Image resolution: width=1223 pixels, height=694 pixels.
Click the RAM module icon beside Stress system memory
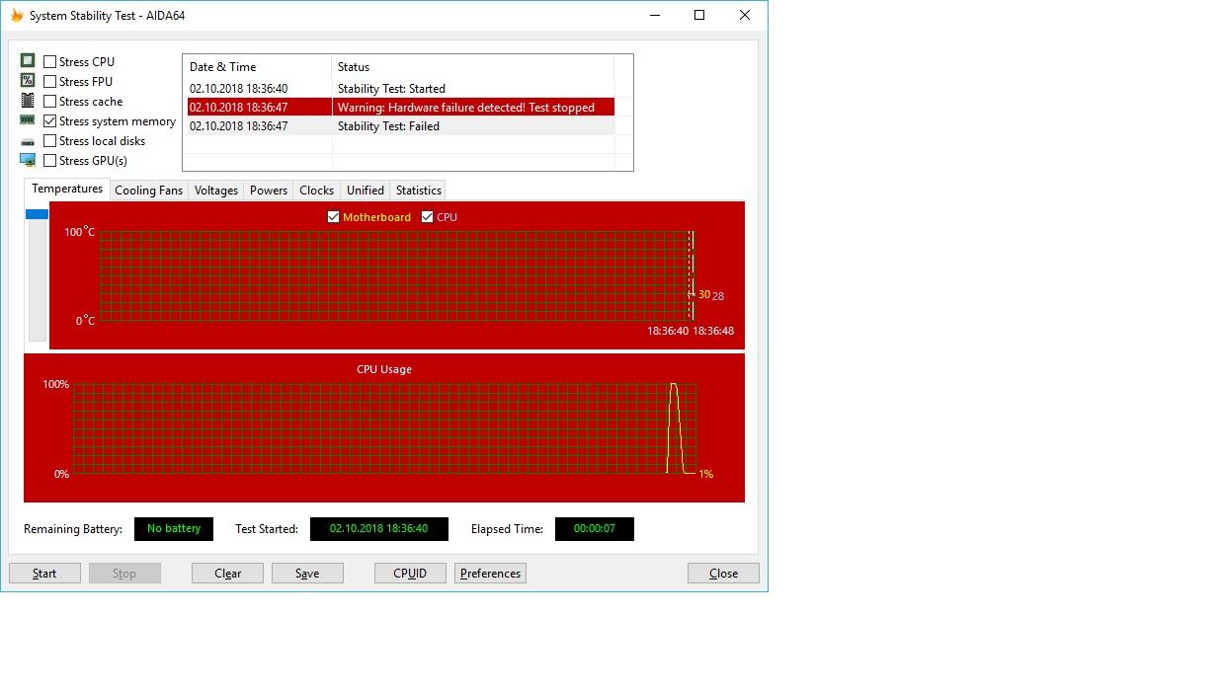[28, 120]
